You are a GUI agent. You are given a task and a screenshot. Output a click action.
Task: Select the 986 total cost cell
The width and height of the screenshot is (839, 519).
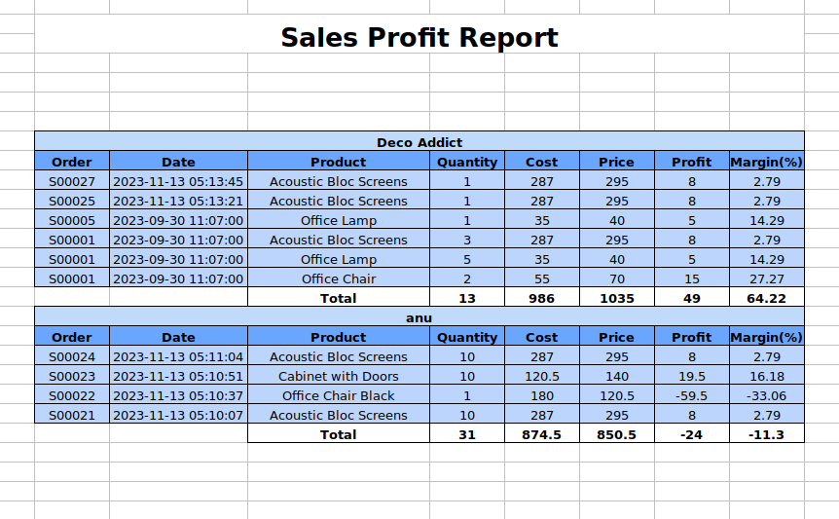(541, 298)
